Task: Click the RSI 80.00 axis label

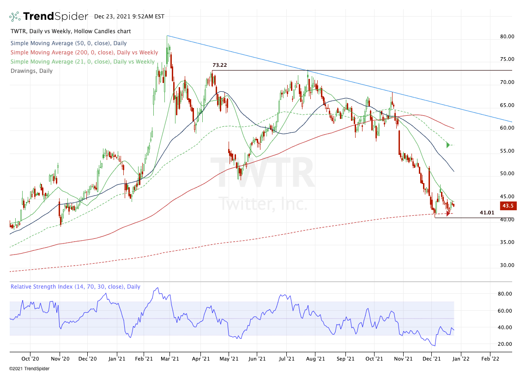Action: [505, 294]
